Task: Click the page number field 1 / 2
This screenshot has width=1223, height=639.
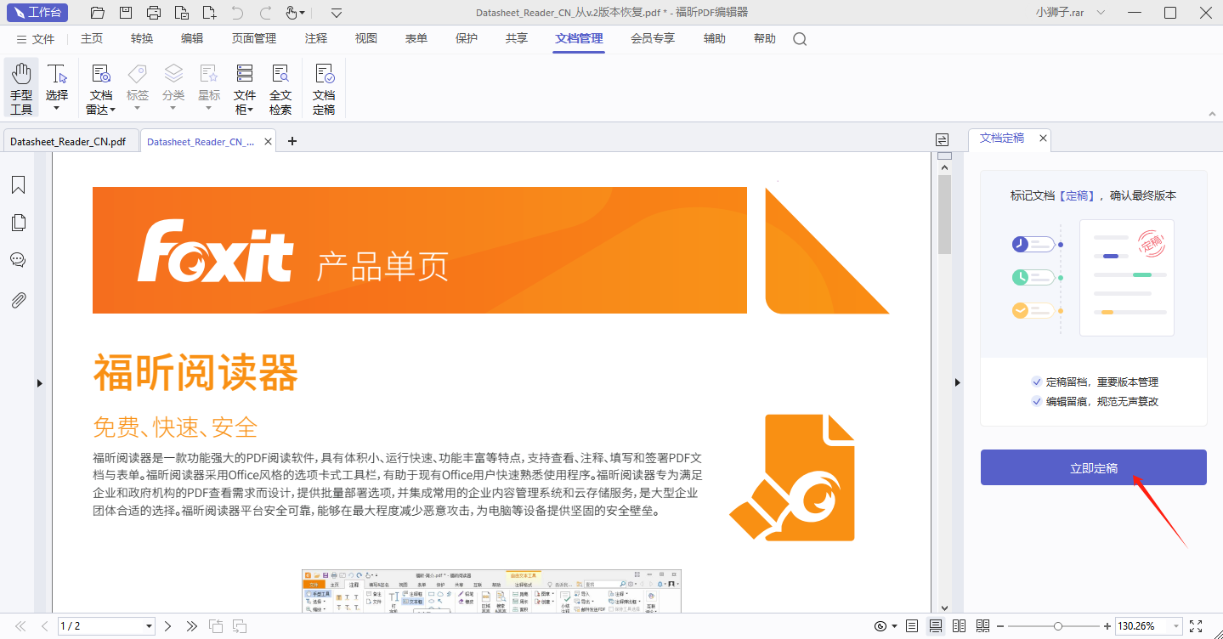Action: point(106,626)
